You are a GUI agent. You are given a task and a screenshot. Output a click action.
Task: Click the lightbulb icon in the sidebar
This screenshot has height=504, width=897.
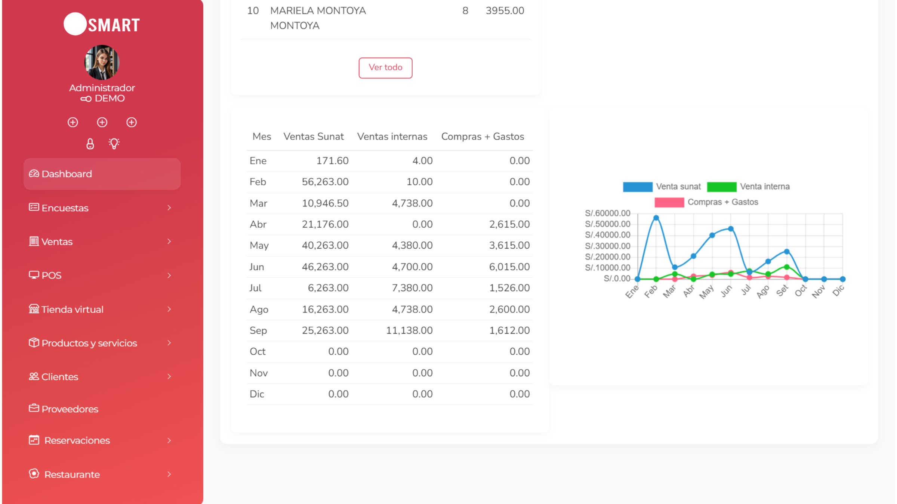[x=114, y=144]
